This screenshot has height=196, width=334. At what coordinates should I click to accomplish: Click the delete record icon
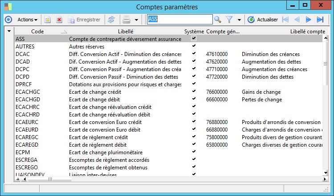pos(59,20)
